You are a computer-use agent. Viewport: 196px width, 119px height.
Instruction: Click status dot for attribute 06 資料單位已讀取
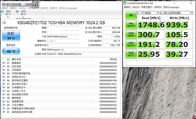[4, 81]
